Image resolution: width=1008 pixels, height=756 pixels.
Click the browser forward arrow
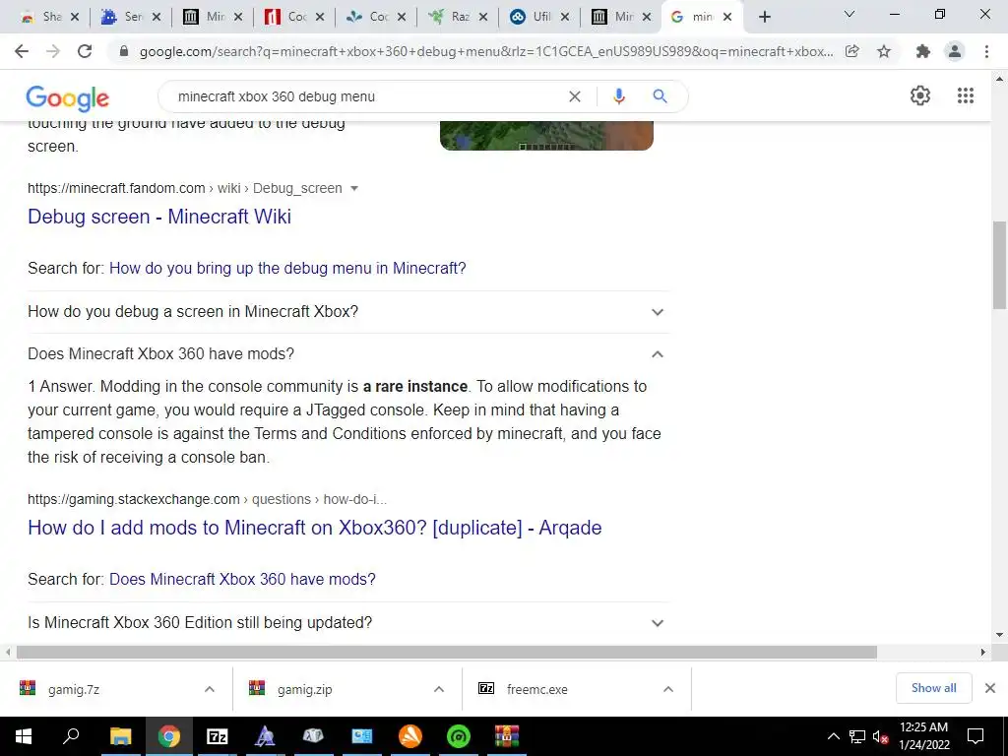coord(53,51)
